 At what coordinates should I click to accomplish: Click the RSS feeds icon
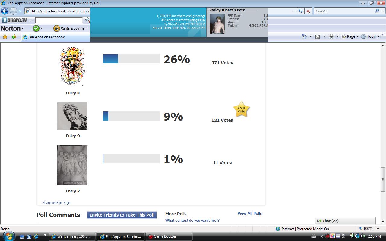(318, 36)
